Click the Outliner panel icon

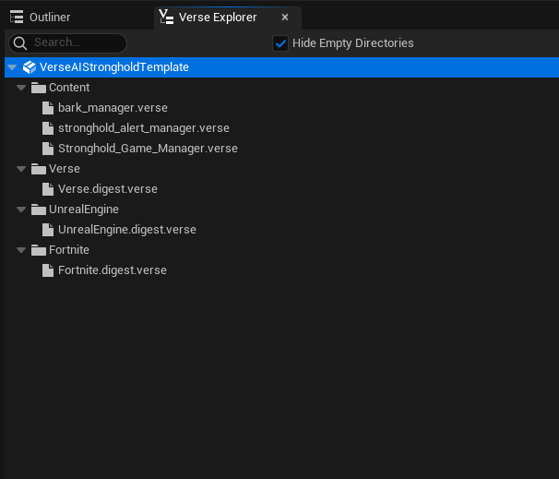click(x=17, y=18)
